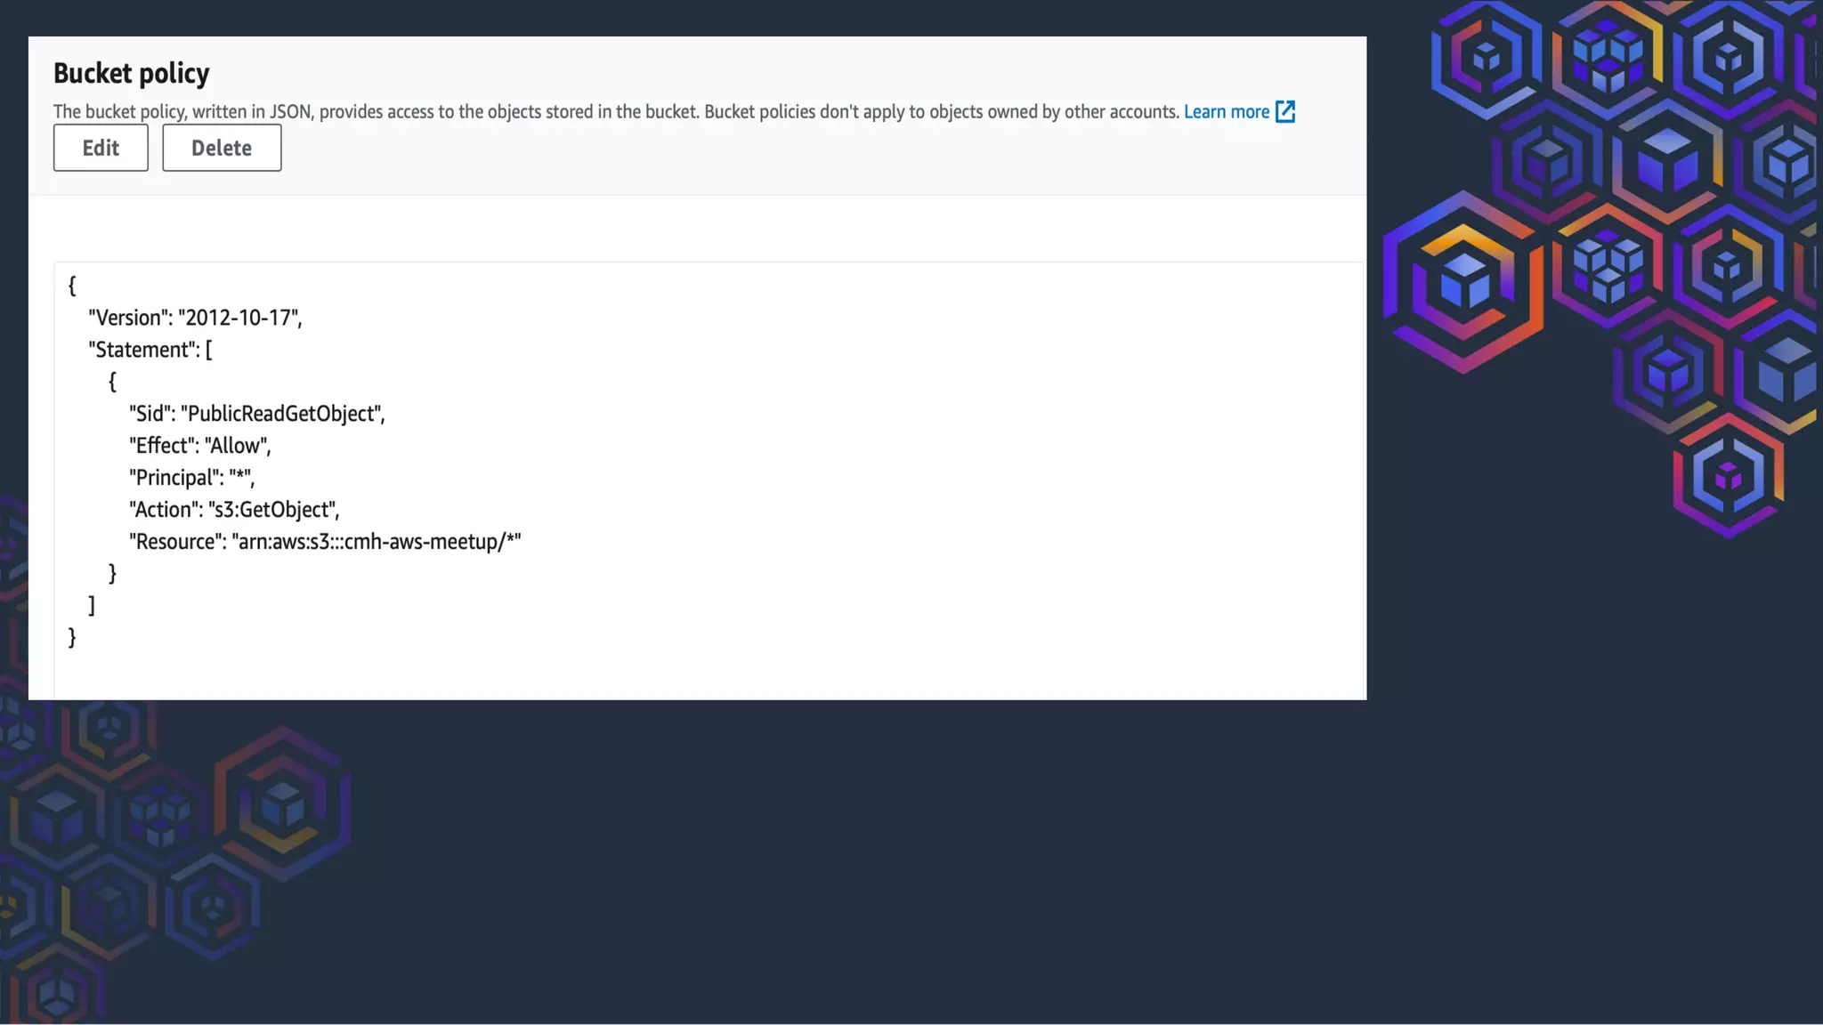
Task: Click the policy description sentence text
Action: pyautogui.click(x=614, y=112)
